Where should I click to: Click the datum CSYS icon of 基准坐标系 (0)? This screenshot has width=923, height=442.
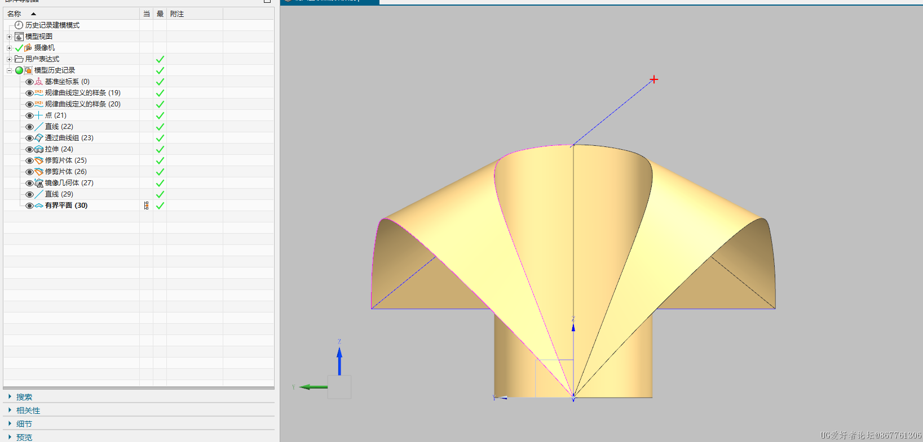[39, 82]
